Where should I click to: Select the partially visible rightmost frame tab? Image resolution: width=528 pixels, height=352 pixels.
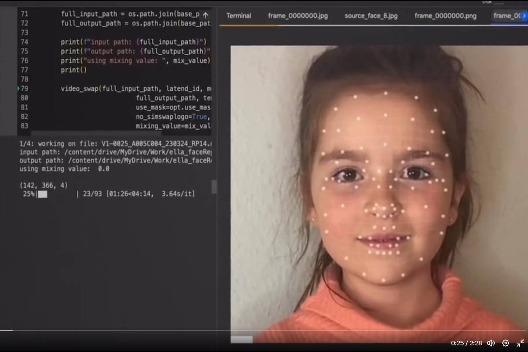506,16
